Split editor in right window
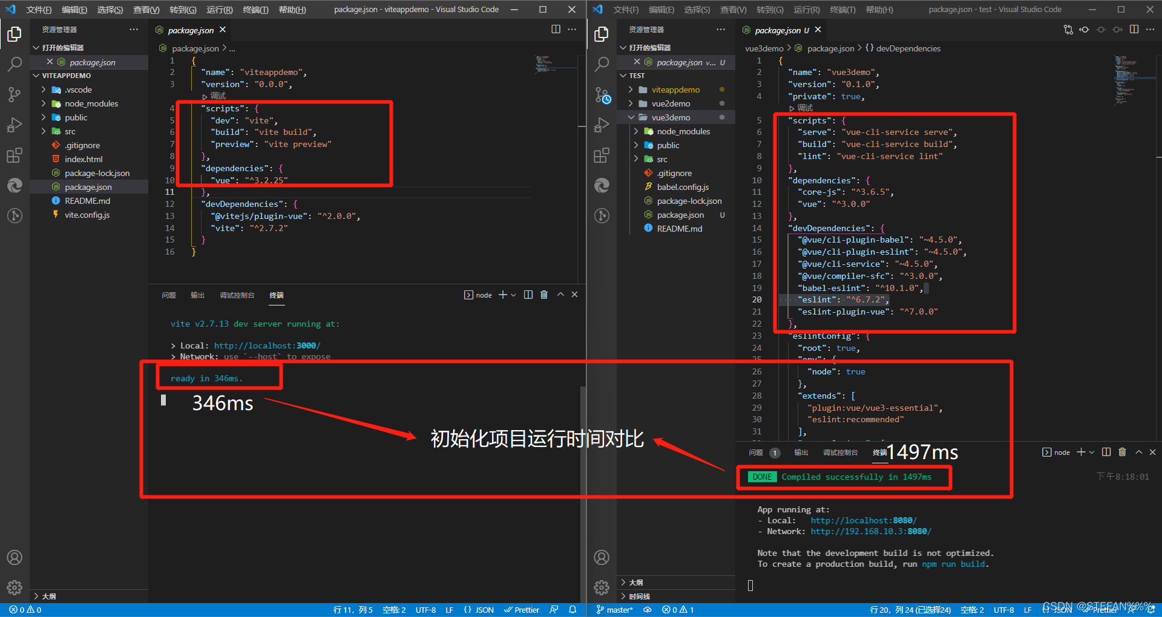1162x617 pixels. click(x=1134, y=30)
